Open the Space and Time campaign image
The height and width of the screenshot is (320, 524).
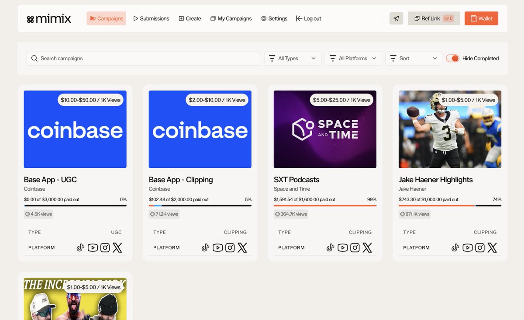click(325, 129)
